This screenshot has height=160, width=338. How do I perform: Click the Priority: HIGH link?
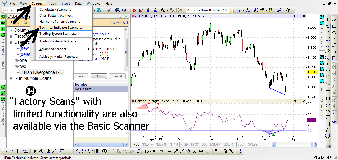click(119, 22)
